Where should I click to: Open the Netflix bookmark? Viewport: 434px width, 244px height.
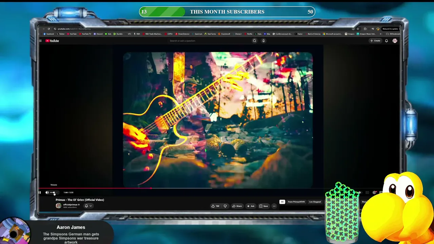click(x=249, y=34)
